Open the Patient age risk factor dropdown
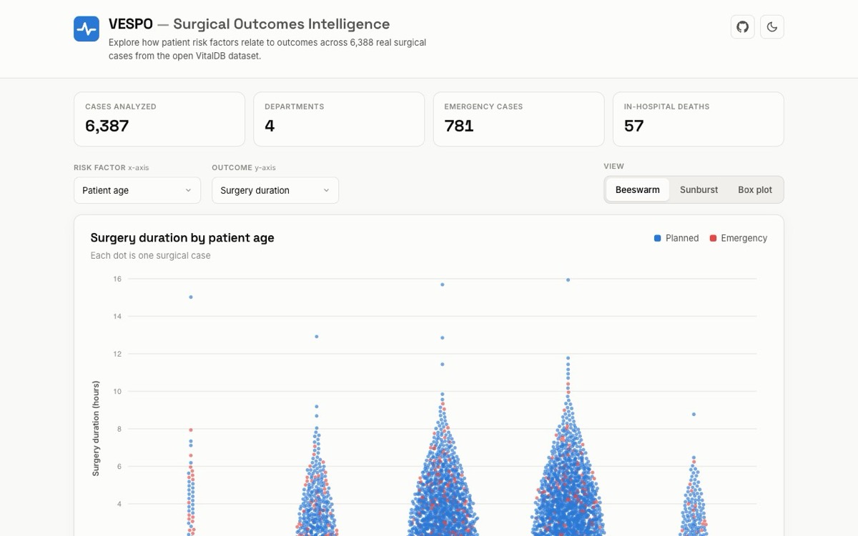 tap(137, 190)
